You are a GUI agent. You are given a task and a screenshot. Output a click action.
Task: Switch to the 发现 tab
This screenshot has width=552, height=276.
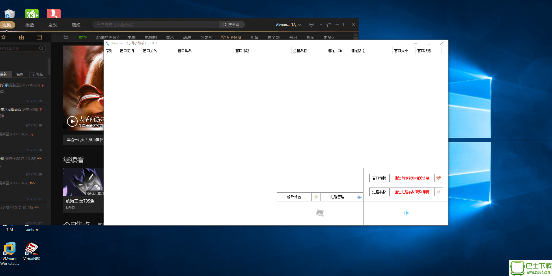pyautogui.click(x=53, y=25)
